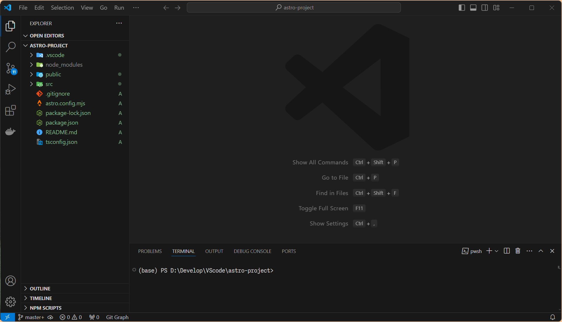Open the Extensions view

pos(11,111)
